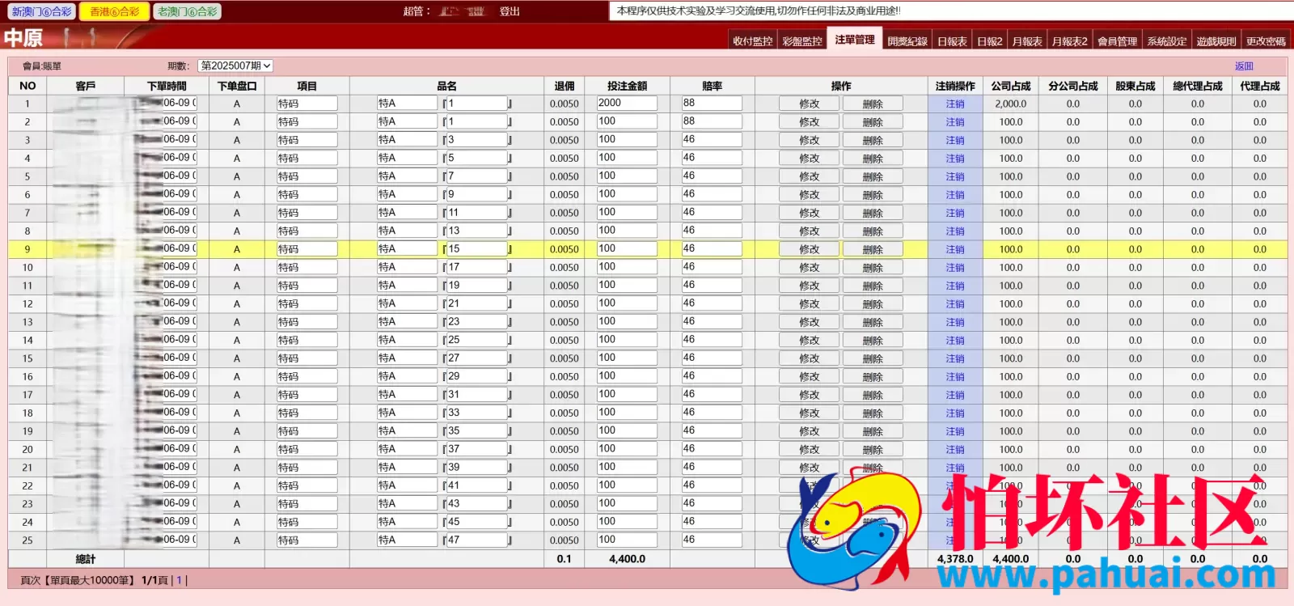Click 注銷 link in row 16
The image size is (1294, 606).
coord(955,377)
